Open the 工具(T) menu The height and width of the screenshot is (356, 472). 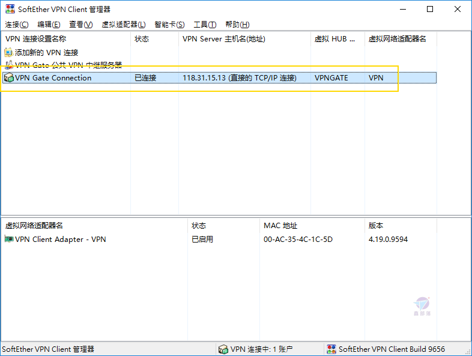205,25
